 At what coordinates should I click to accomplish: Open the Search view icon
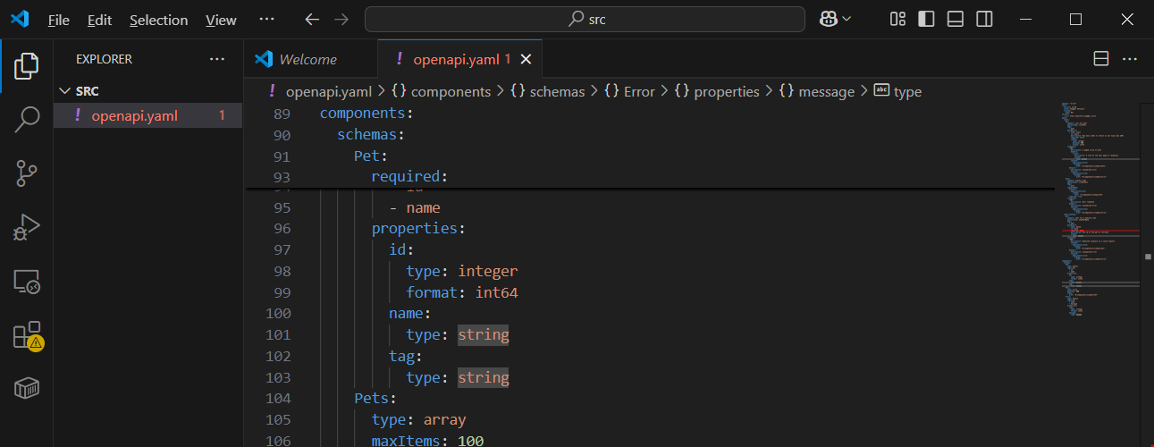click(27, 120)
